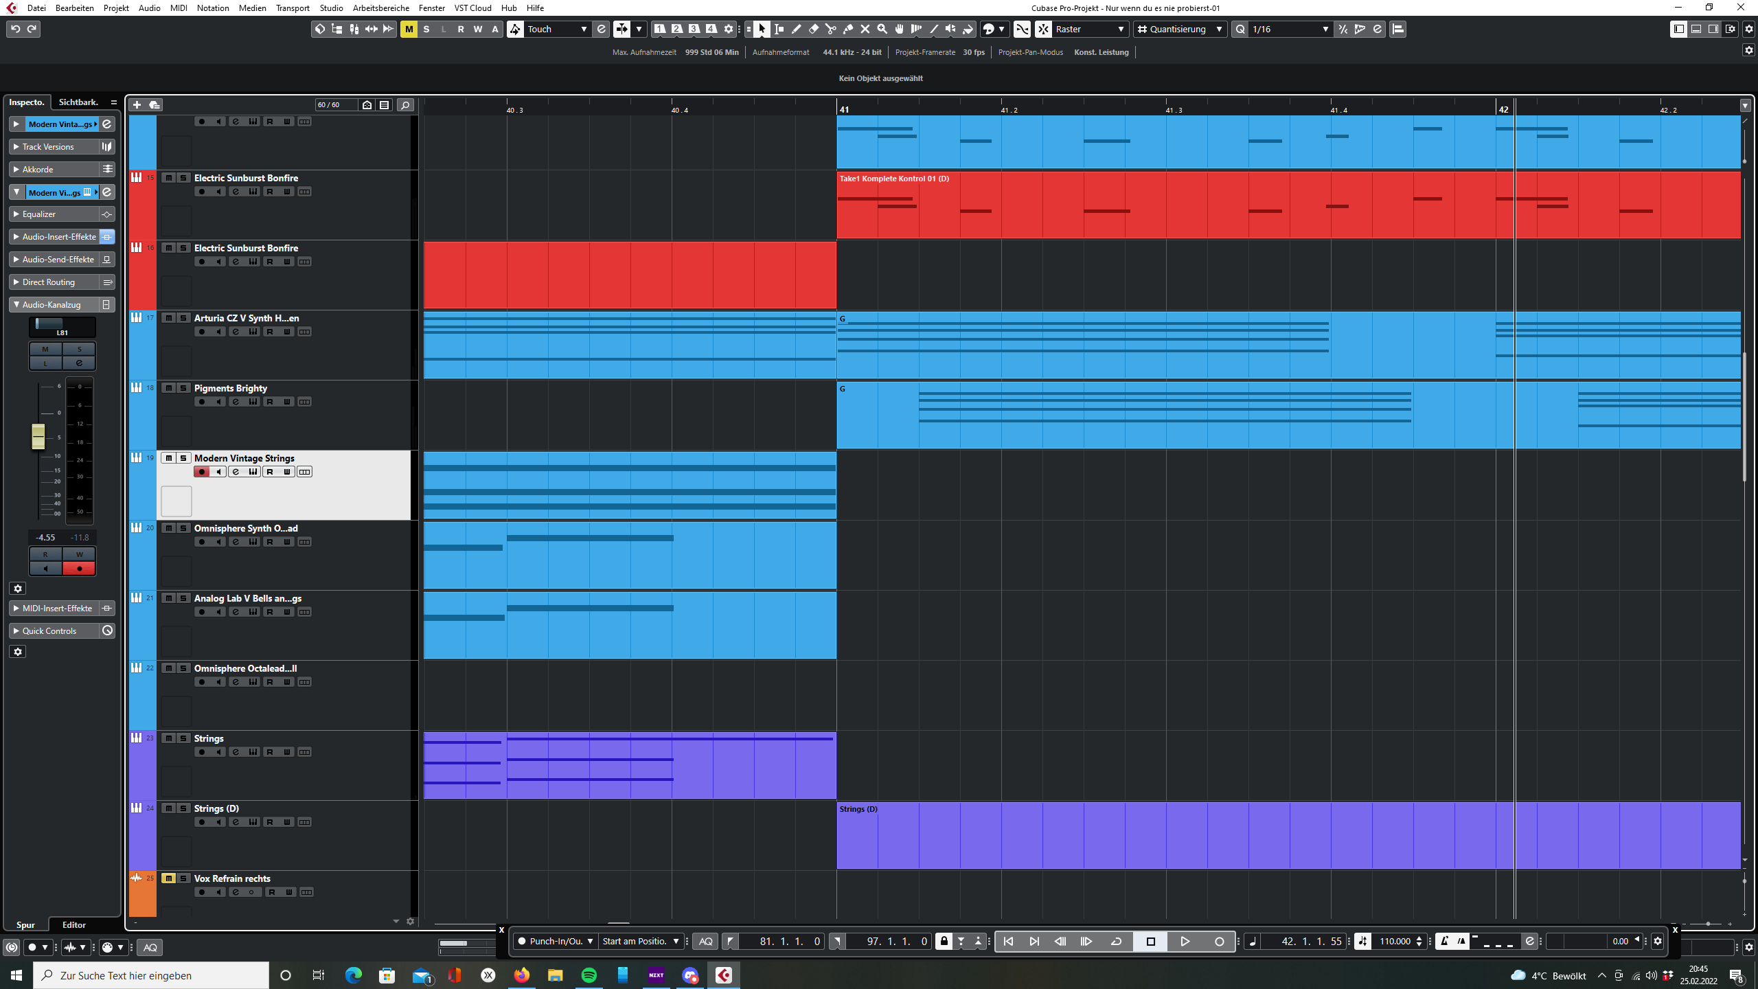Select the Strings (D) purple MIDI part

1288,836
